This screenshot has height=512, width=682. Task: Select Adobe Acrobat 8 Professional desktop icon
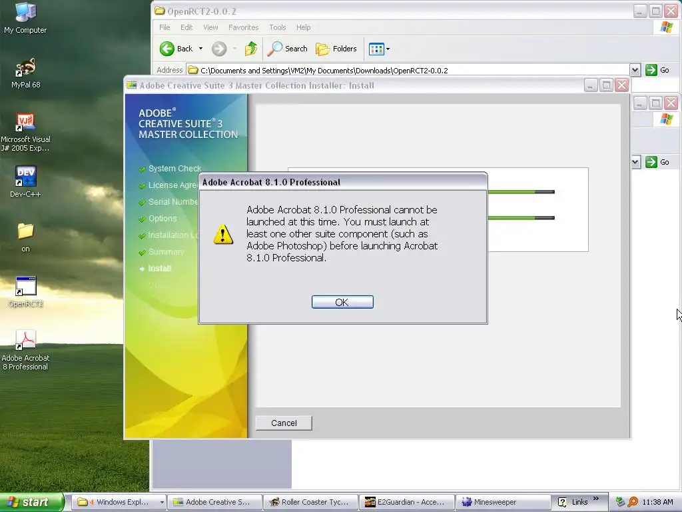[25, 351]
